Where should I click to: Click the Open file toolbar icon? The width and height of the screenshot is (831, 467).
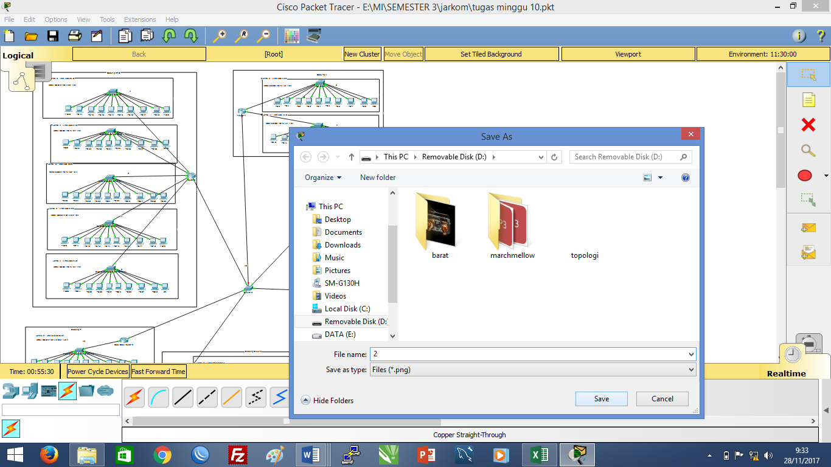click(x=31, y=36)
